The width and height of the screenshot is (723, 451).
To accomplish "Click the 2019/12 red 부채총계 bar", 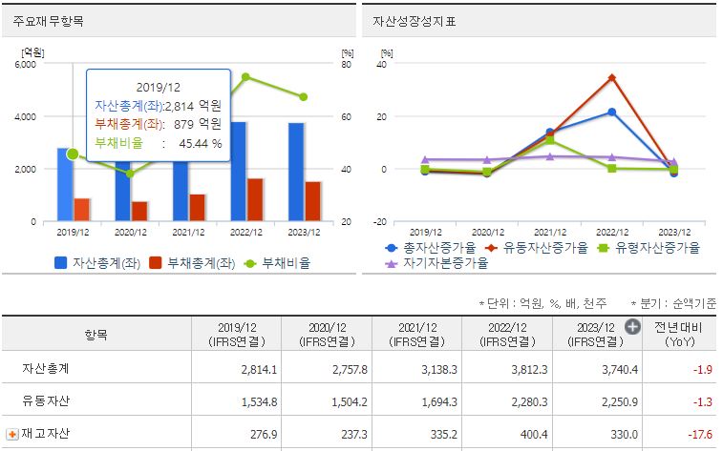I will point(82,210).
